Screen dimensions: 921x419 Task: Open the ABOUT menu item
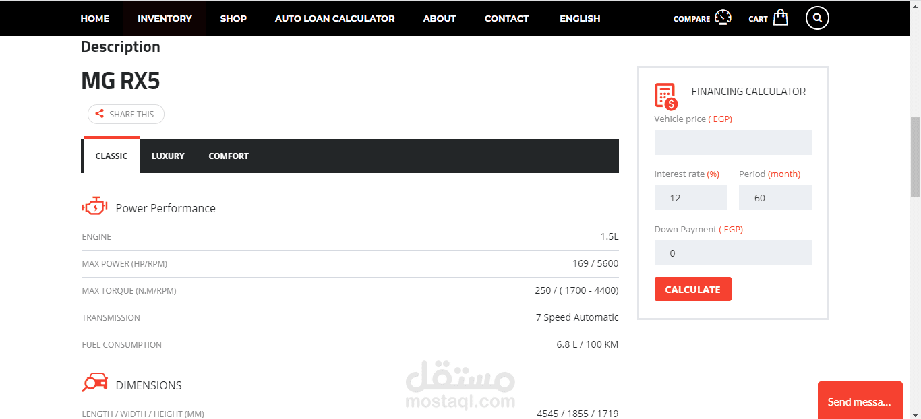(440, 18)
